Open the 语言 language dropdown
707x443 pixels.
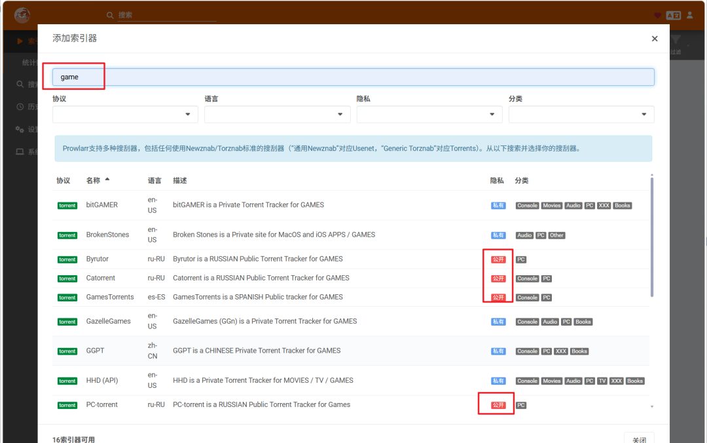[x=278, y=114]
